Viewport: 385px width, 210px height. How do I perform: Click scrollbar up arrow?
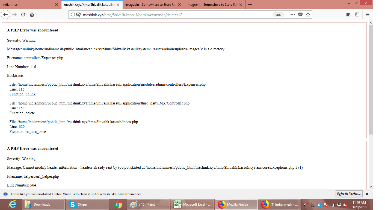[371, 22]
